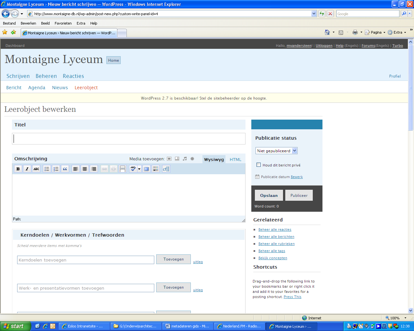Click Bewerk link for Publicatie datum
414x331 pixels.
297,177
